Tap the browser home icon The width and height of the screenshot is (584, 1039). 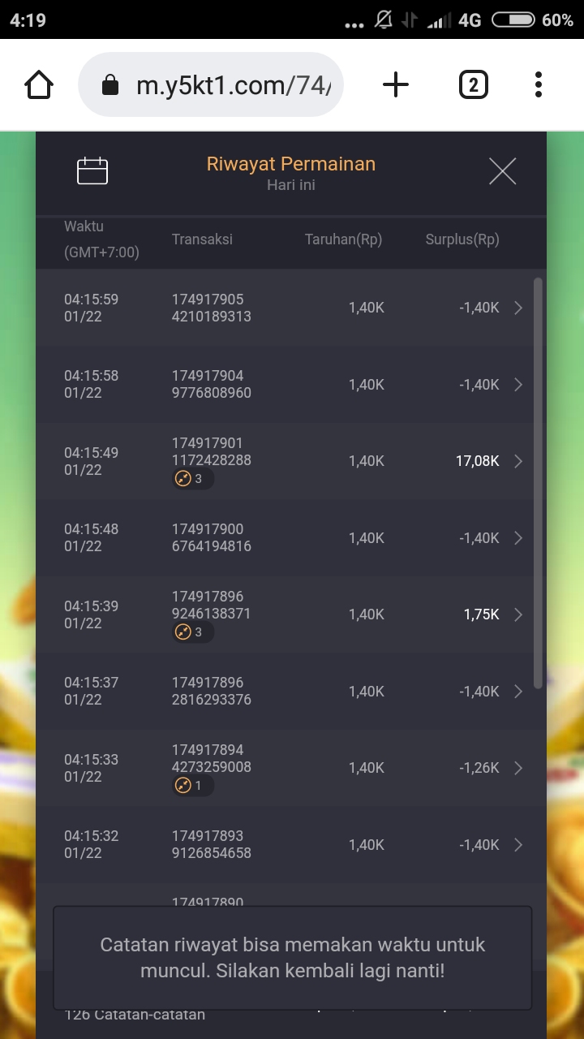(x=39, y=84)
